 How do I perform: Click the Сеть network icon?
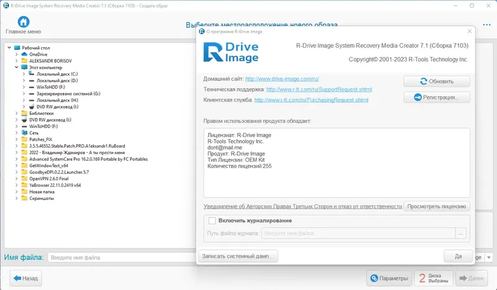[24, 133]
